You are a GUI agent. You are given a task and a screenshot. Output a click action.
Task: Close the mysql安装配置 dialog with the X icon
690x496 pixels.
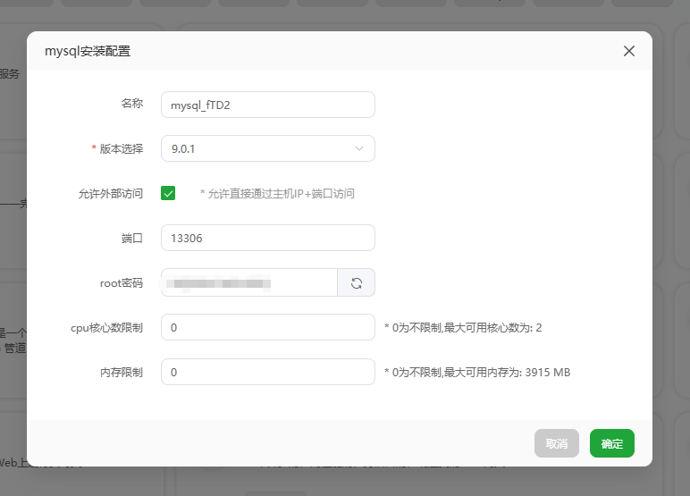click(629, 51)
